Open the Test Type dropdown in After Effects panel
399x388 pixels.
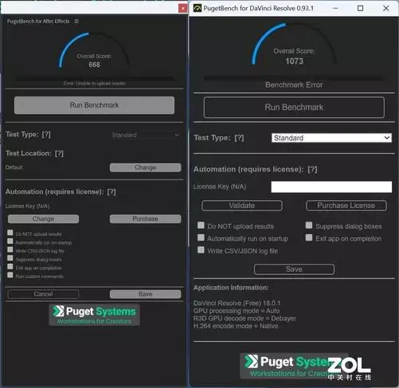click(145, 135)
